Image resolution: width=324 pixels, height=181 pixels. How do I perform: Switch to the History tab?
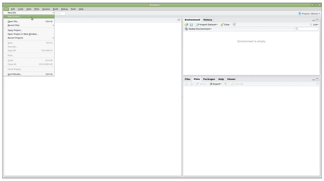click(x=208, y=20)
